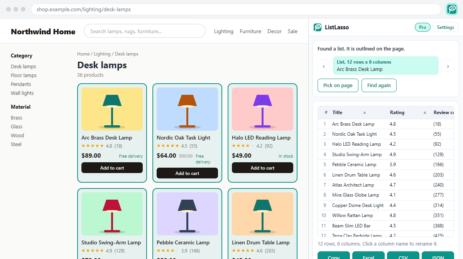
Task: Open the Sale menu
Action: click(x=292, y=31)
